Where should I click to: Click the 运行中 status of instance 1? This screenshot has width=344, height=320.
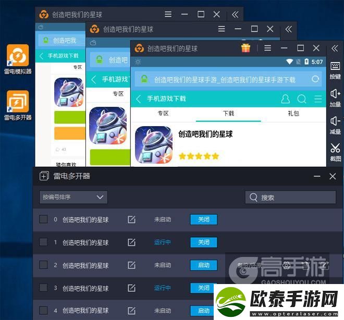point(162,242)
